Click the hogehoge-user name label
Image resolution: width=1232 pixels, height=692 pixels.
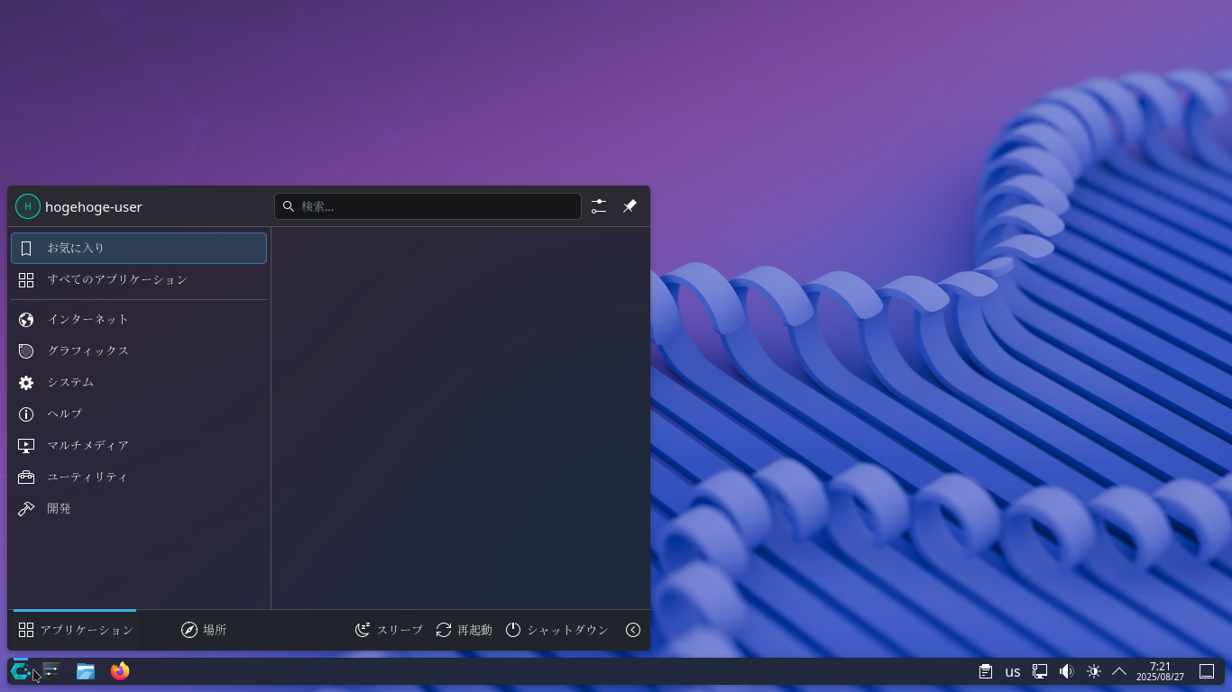pyautogui.click(x=94, y=206)
